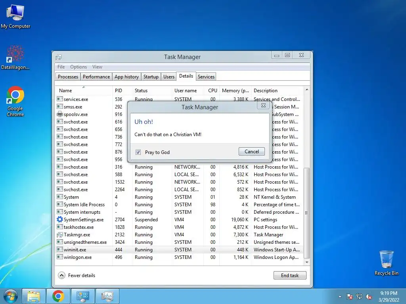Click Cancel in the Uh oh dialog
406x304 pixels.
(252, 152)
